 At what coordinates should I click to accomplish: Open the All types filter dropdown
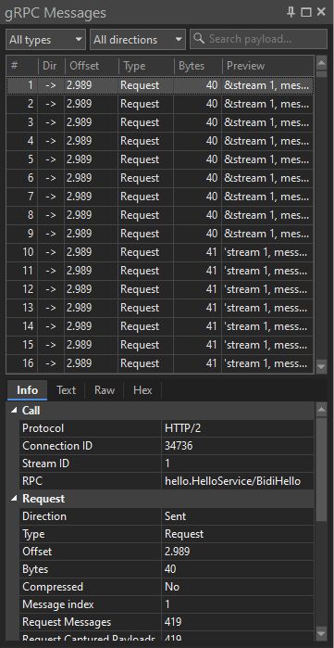click(45, 40)
